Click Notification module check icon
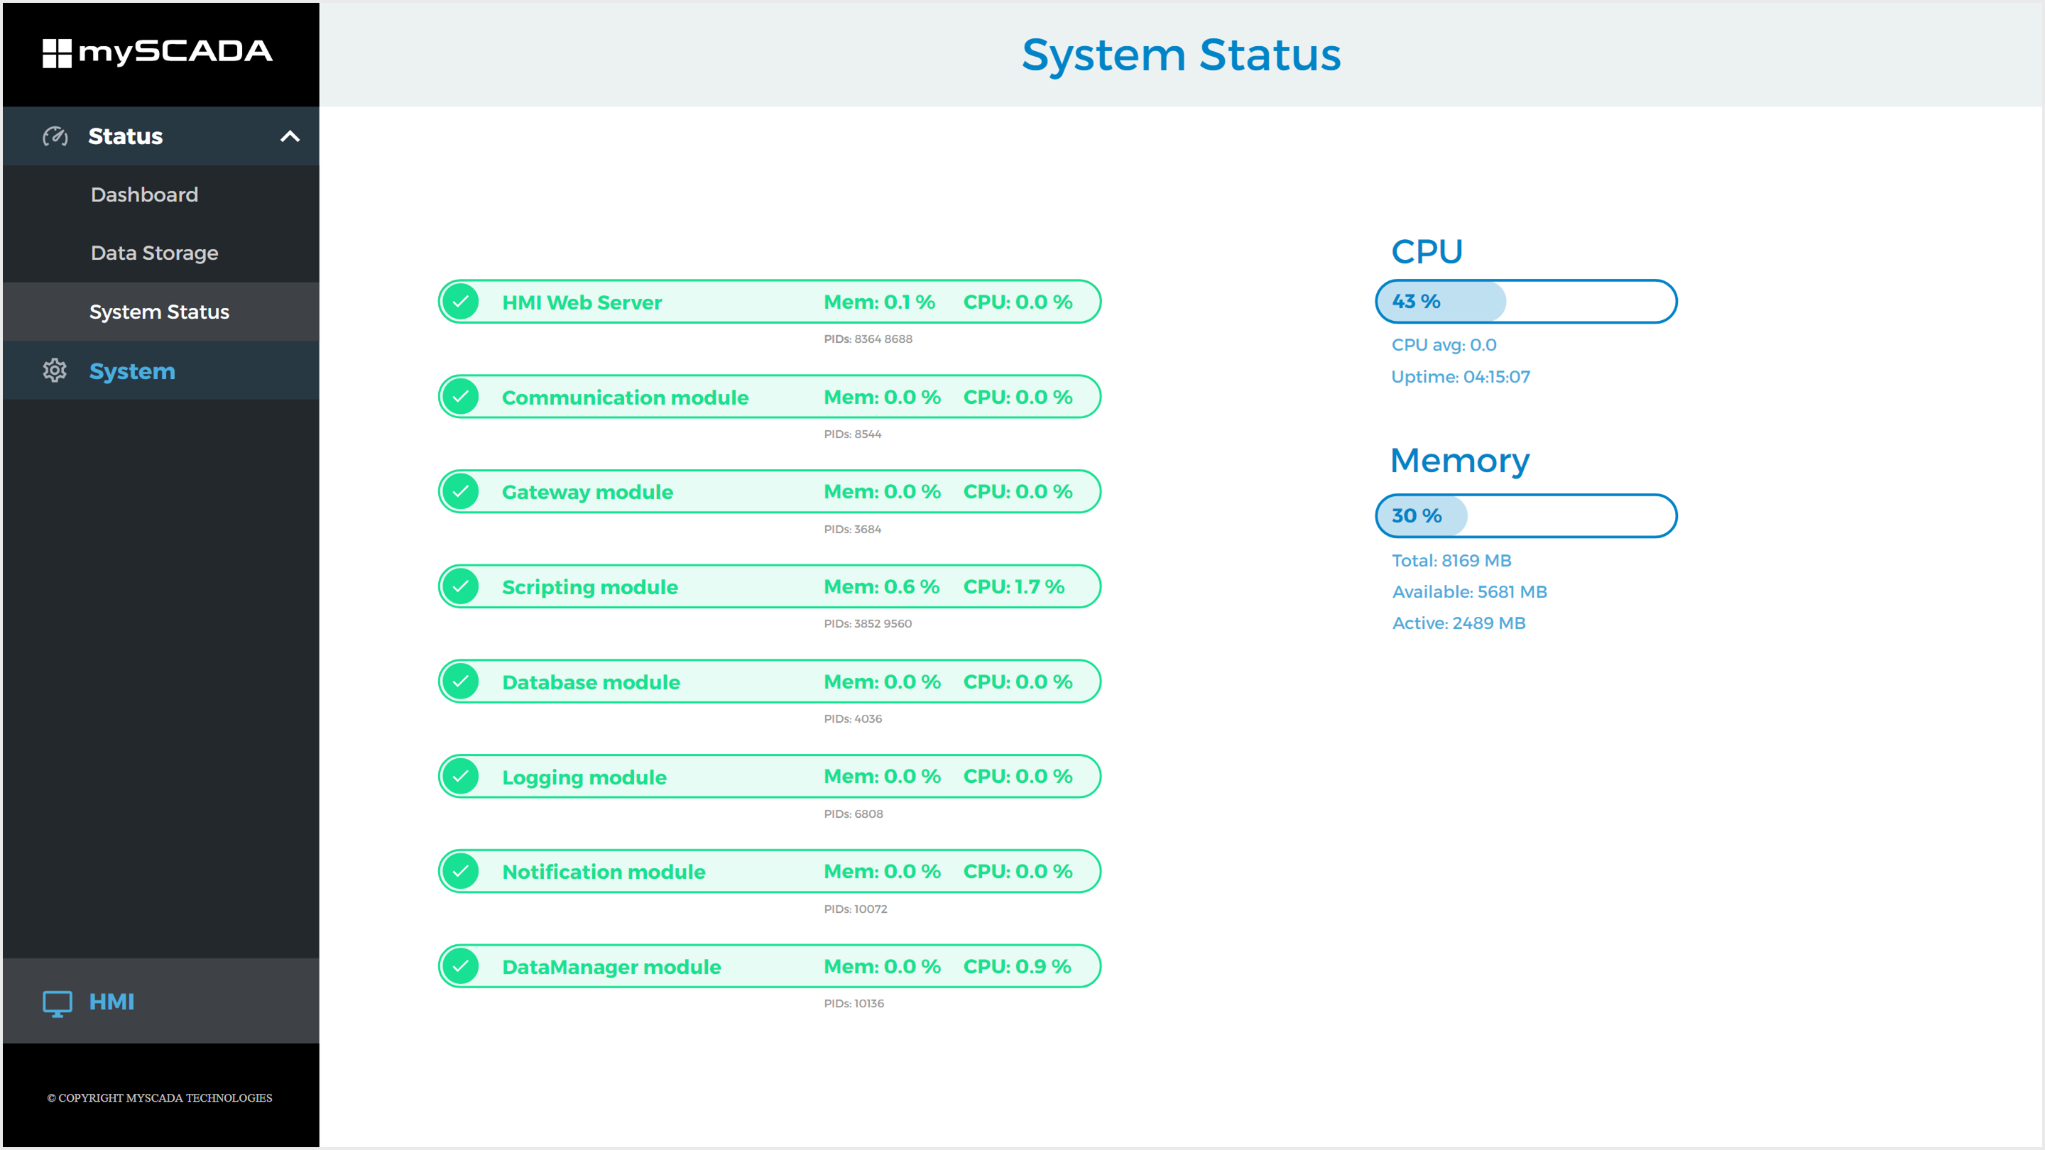This screenshot has height=1150, width=2045. pyautogui.click(x=460, y=872)
